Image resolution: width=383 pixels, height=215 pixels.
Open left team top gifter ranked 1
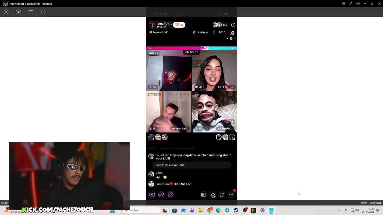(x=165, y=137)
